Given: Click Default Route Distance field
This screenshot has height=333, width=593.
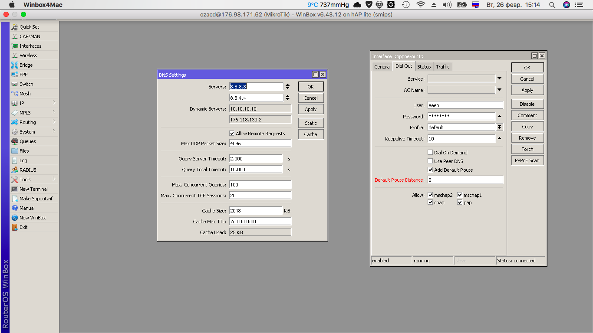Looking at the screenshot, I should coord(465,180).
